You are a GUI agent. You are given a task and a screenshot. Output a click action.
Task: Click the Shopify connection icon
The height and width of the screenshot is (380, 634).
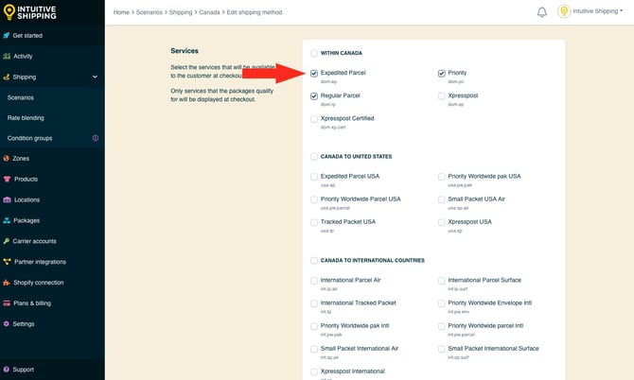7,283
